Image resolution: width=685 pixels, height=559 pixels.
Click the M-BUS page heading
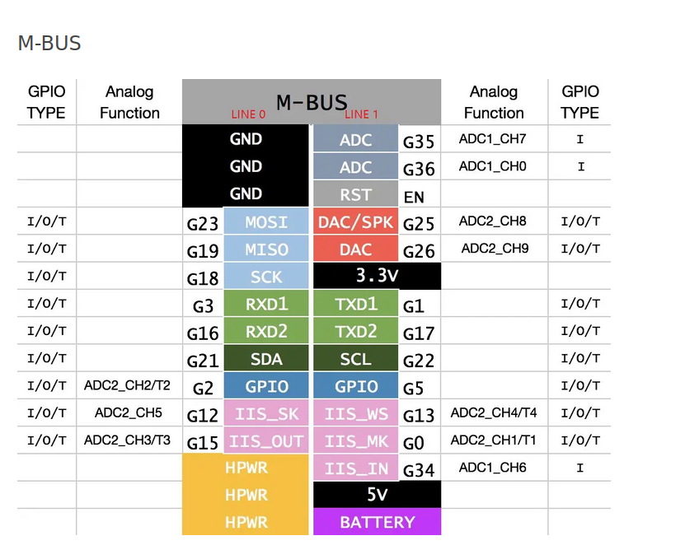49,44
